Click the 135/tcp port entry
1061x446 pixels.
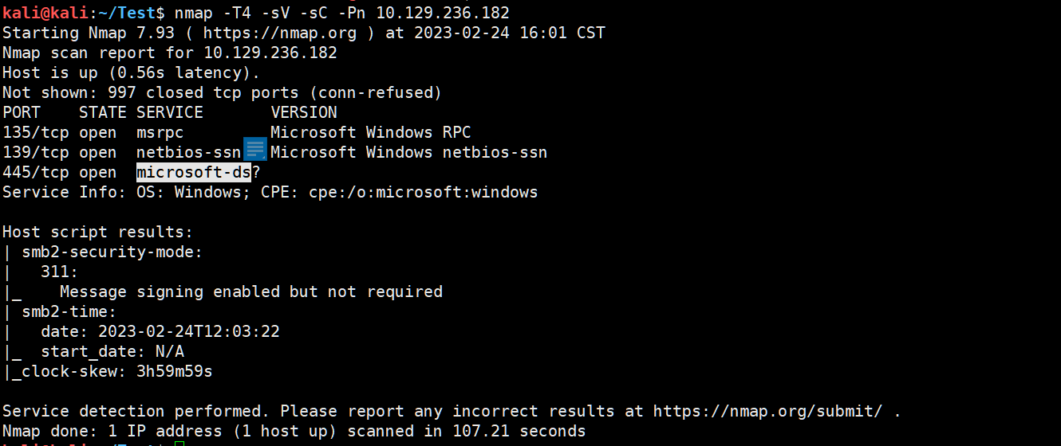[x=35, y=133]
